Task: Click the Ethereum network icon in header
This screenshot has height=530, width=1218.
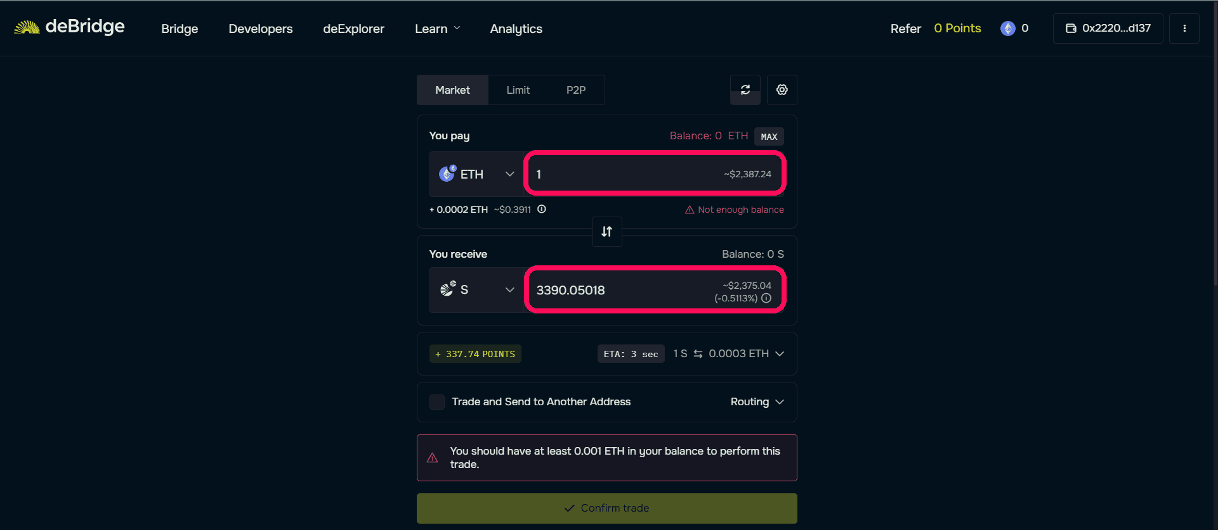Action: (x=1007, y=28)
